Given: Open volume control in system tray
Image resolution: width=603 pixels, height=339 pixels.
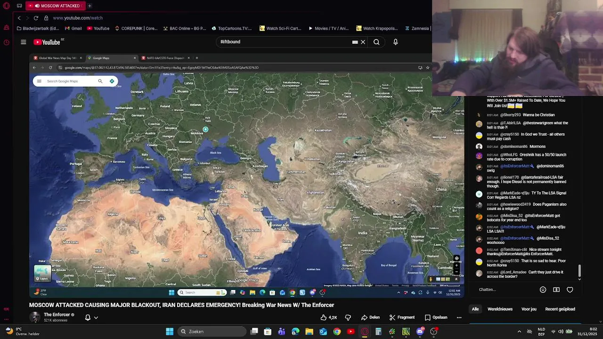Looking at the screenshot, I should coord(561,331).
